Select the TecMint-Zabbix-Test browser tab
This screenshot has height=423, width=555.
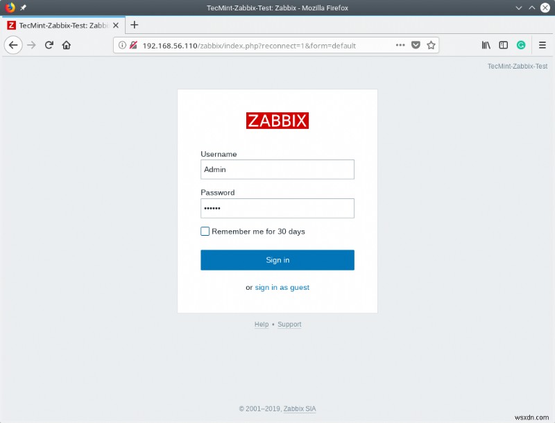(x=64, y=25)
